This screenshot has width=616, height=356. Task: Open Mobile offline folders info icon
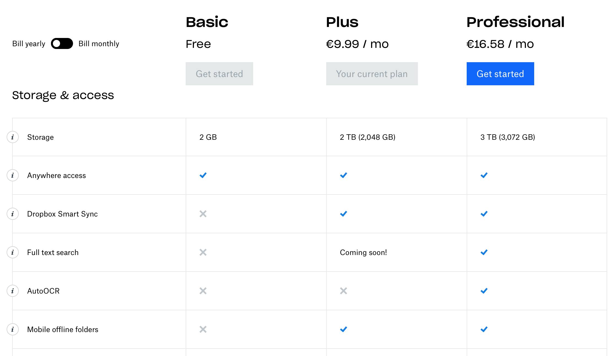point(12,329)
